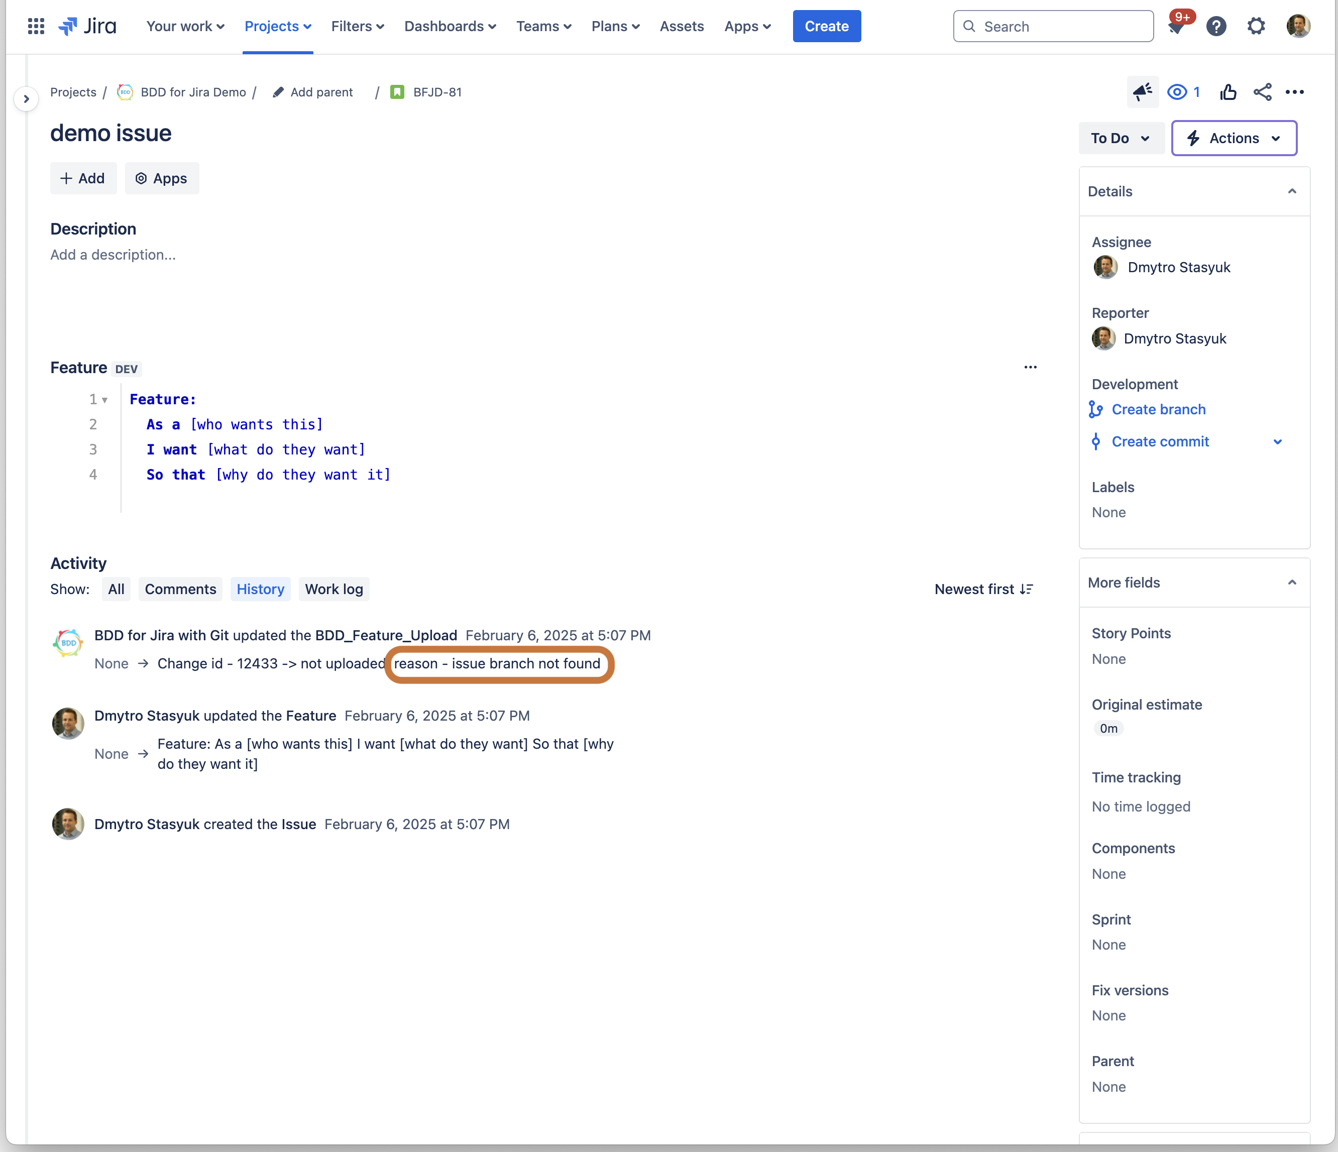Screen dimensions: 1338x1152
Task: Click the BDD for Jira with Git avatar
Action: (68, 643)
